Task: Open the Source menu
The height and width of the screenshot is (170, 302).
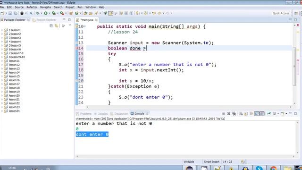Action: pyautogui.click(x=19, y=8)
